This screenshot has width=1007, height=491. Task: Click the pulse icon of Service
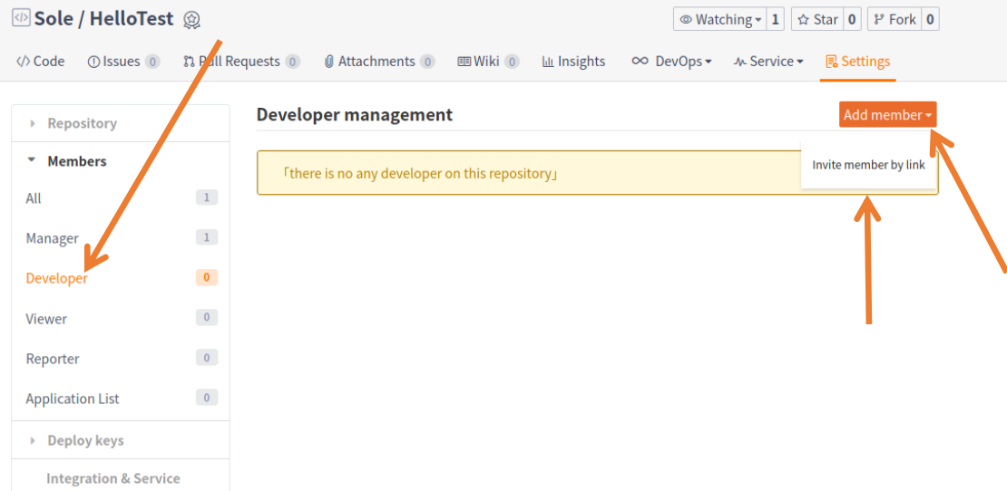pyautogui.click(x=740, y=62)
